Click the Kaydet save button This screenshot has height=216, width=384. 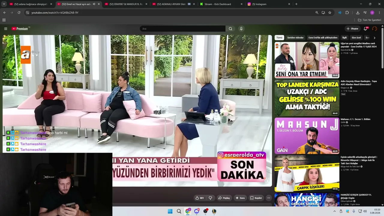pos(256,198)
